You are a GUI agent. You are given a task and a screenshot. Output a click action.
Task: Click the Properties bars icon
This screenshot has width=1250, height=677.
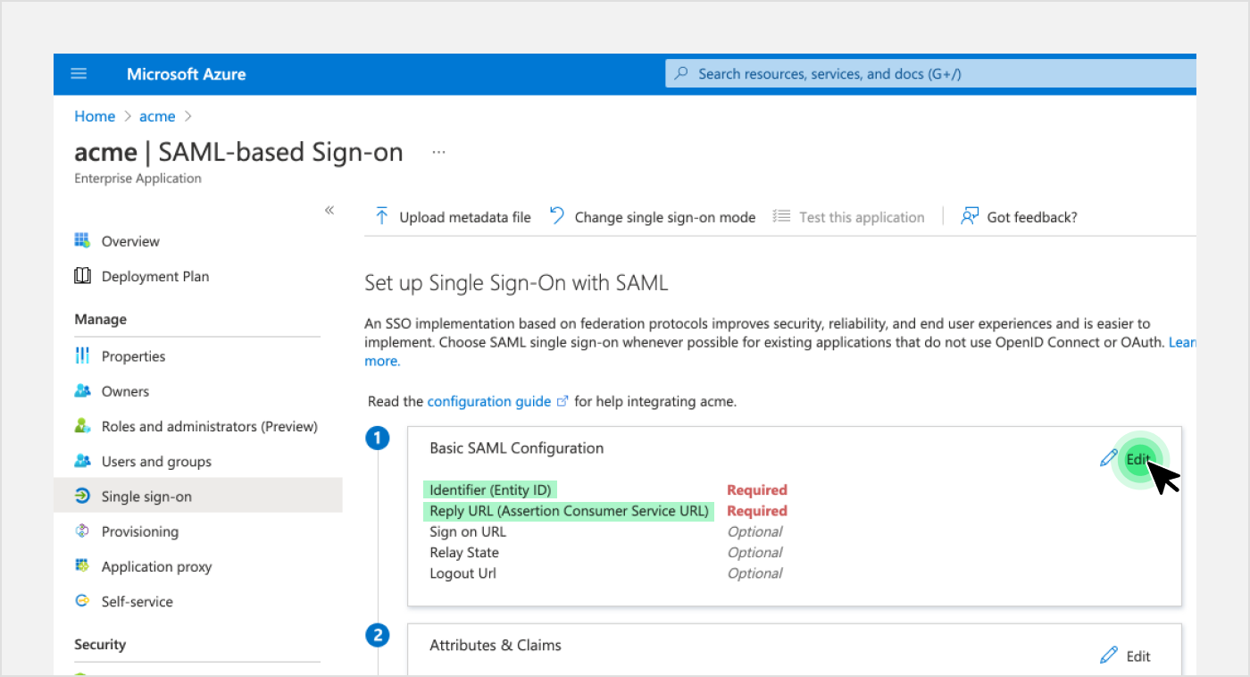[82, 355]
